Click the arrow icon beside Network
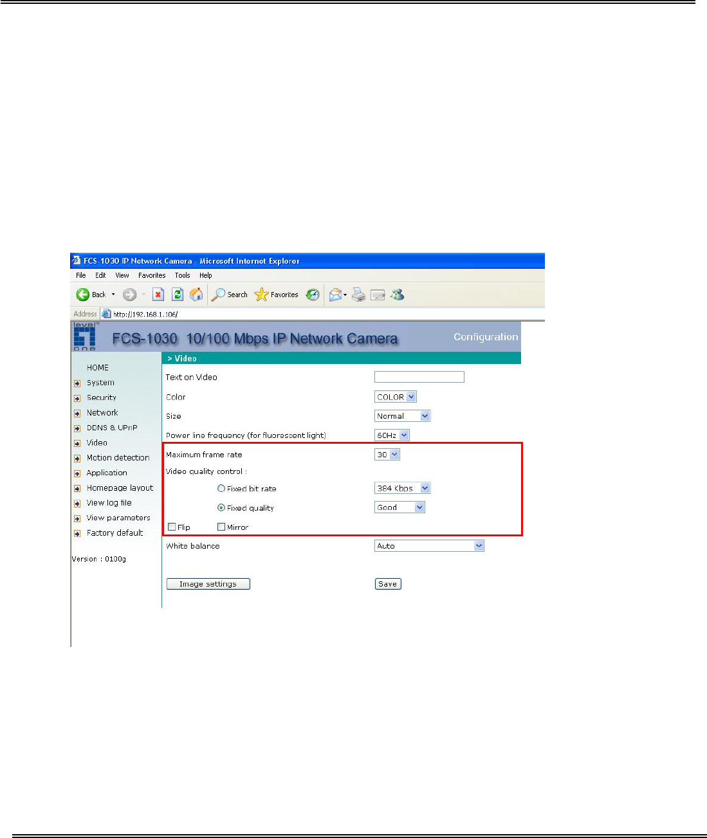Viewport: 707px width, 838px height. 77,414
